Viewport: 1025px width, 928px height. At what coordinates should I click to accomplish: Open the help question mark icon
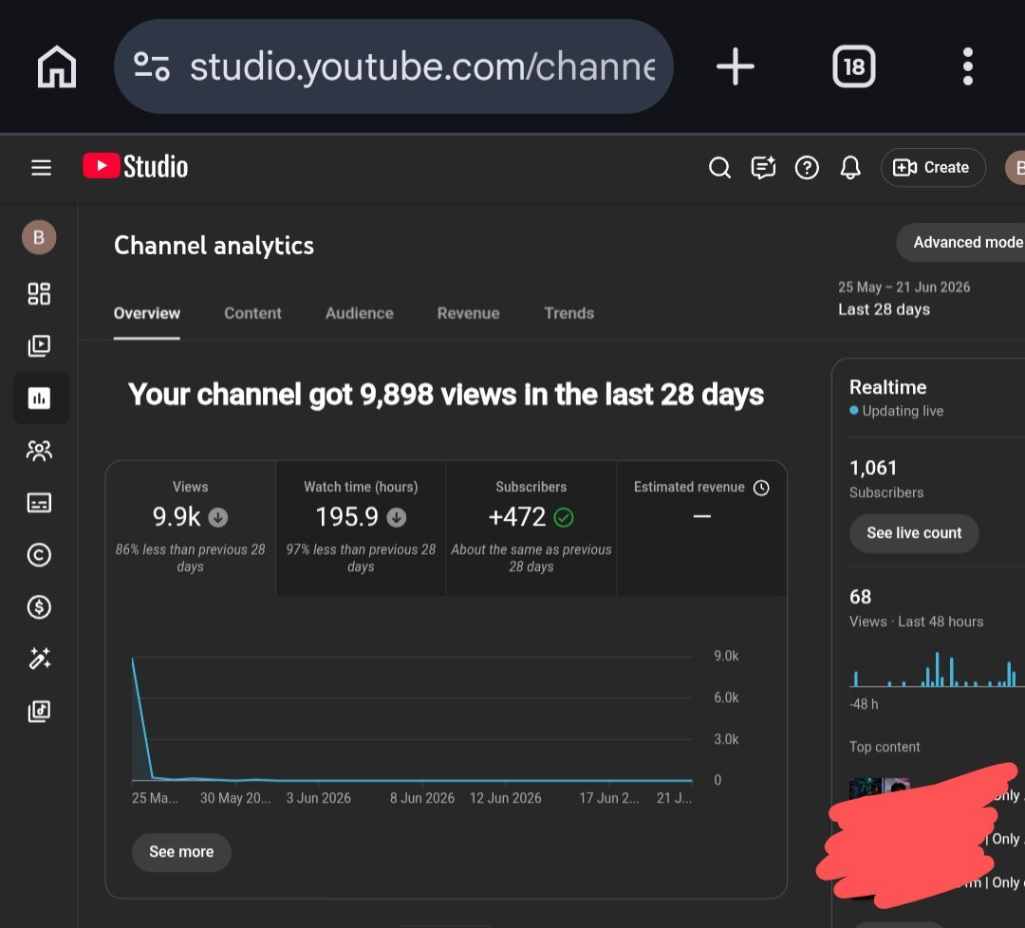[x=807, y=168]
